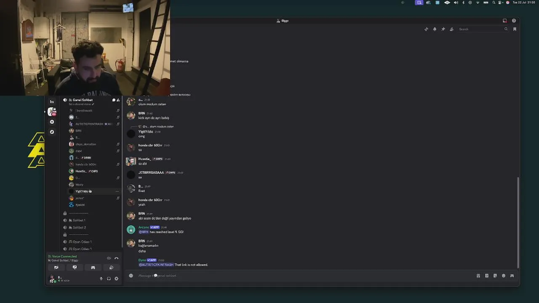Select the 'bs' server icon
Viewport: 539px width, 303px height.
tap(52, 101)
